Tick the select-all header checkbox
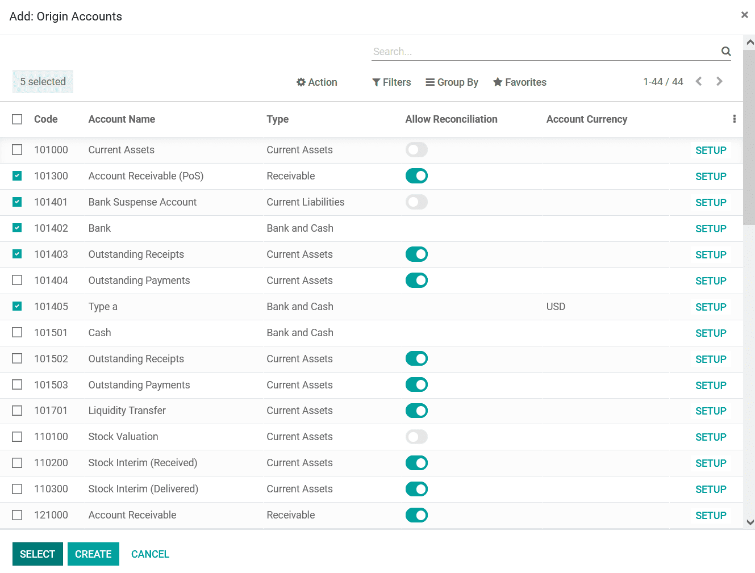This screenshot has width=755, height=573. (17, 119)
